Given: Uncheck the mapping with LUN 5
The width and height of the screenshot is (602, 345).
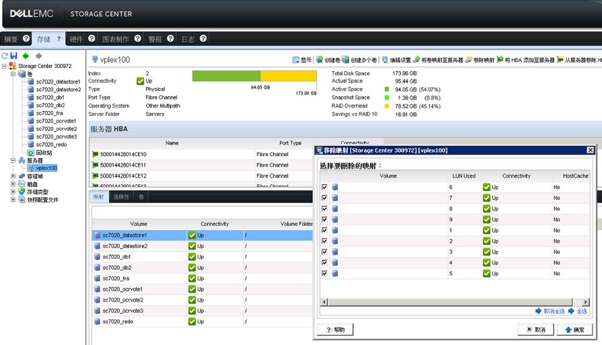Looking at the screenshot, I should click(324, 273).
